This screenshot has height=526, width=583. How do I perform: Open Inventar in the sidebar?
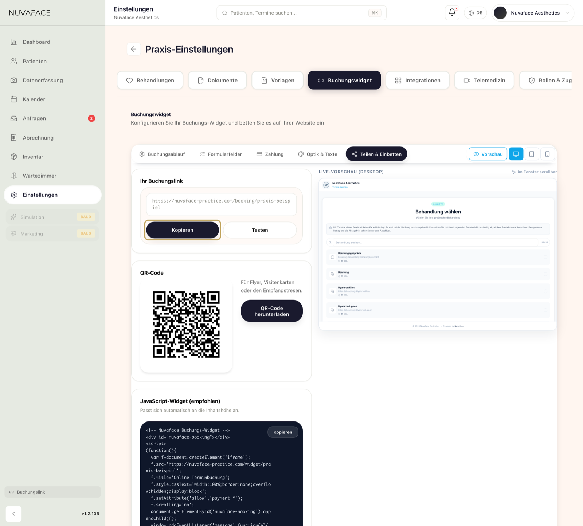[52, 157]
